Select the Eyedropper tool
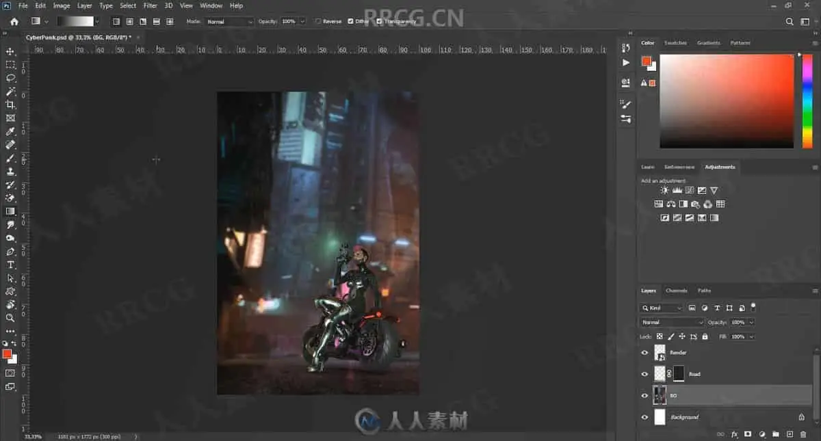The image size is (821, 441). [x=10, y=131]
